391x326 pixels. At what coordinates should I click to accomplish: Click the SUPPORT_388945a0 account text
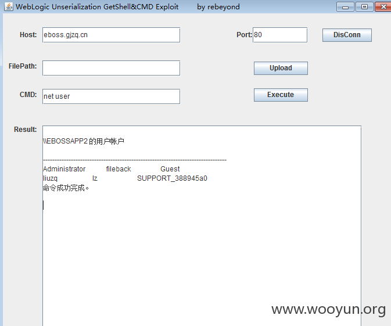tap(172, 178)
